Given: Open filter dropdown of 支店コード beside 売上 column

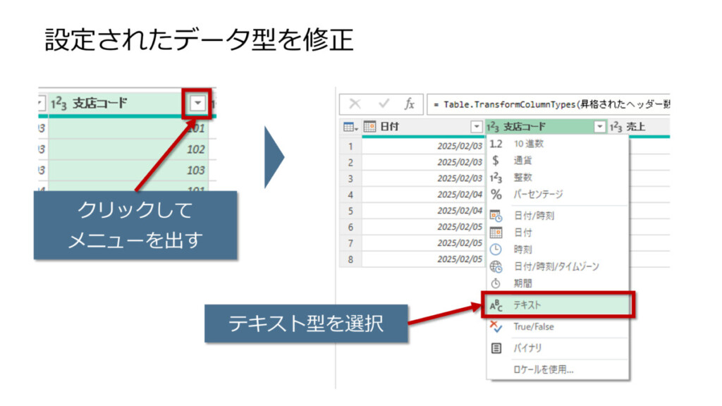Looking at the screenshot, I should click(x=599, y=127).
